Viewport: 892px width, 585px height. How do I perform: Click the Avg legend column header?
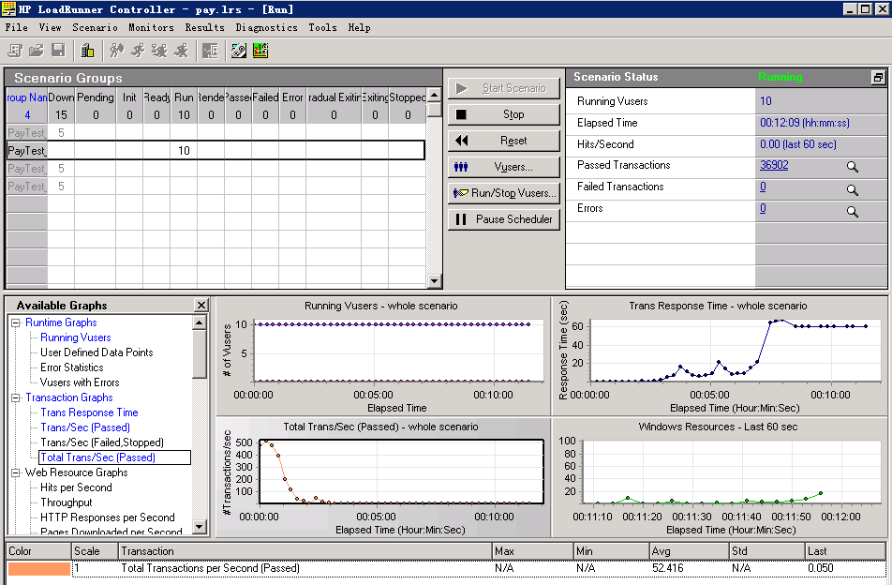point(689,551)
